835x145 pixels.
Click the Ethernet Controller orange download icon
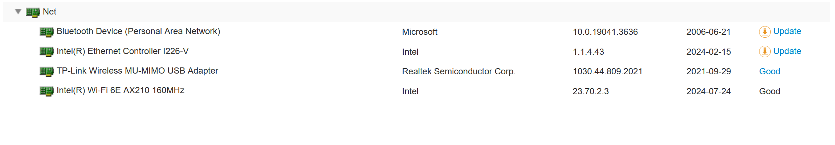pos(765,51)
